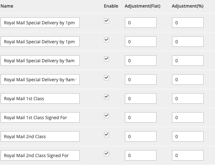215x165 pixels.
Task: Click Royal Mail 1st Class name field
Action: pyautogui.click(x=40, y=99)
